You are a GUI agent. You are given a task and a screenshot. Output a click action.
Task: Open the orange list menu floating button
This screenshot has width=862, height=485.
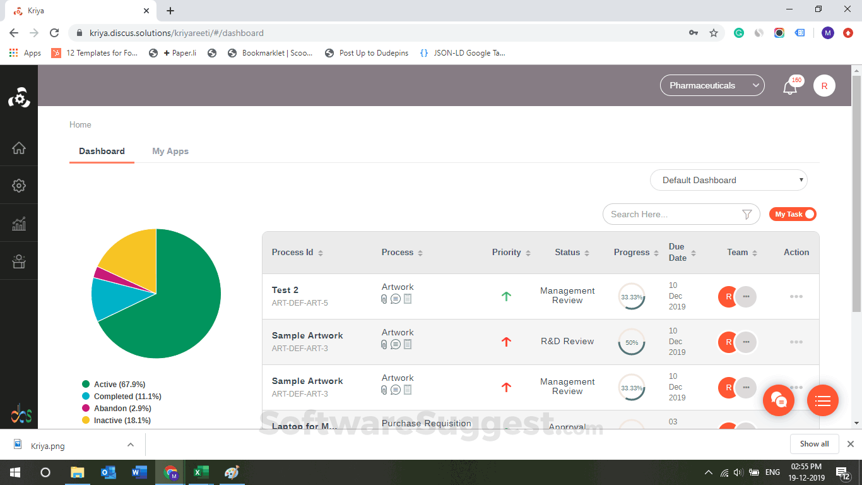822,400
